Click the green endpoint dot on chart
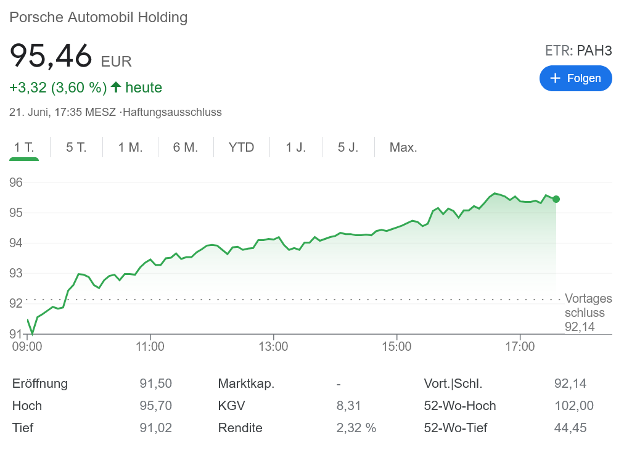 coord(556,199)
